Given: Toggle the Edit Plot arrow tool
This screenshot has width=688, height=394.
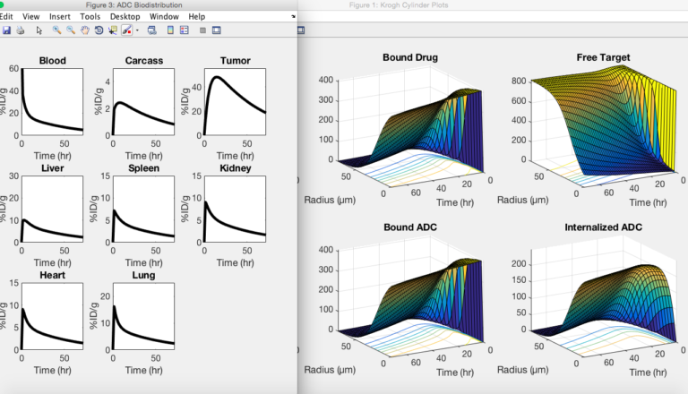Looking at the screenshot, I should click(x=39, y=30).
